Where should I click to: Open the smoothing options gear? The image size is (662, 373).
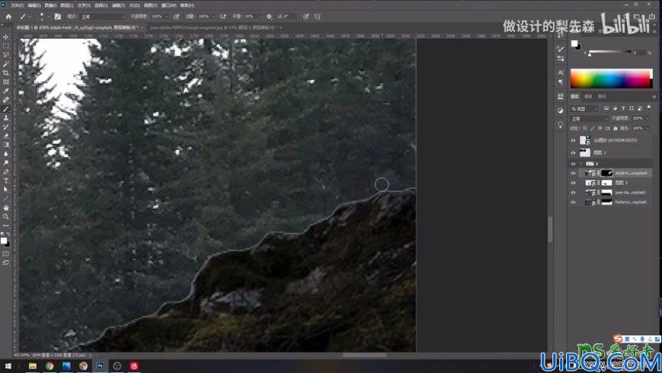(x=269, y=17)
